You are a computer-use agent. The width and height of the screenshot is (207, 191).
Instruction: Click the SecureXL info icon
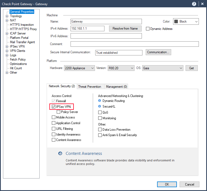point(100,107)
